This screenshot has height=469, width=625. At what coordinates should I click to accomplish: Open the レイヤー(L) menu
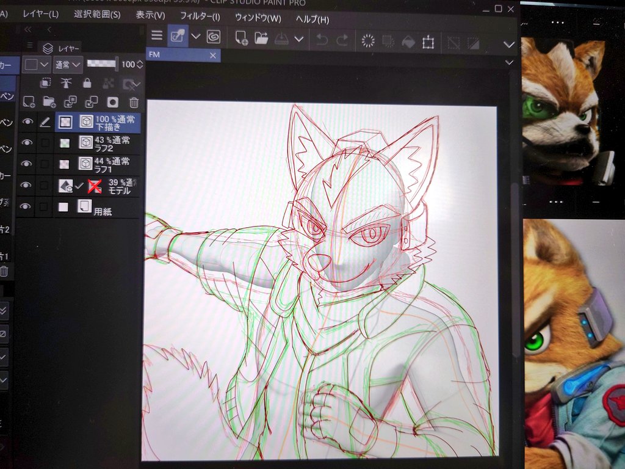click(41, 14)
